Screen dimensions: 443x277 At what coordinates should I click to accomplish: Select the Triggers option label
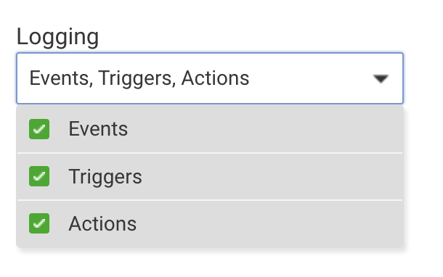click(105, 177)
